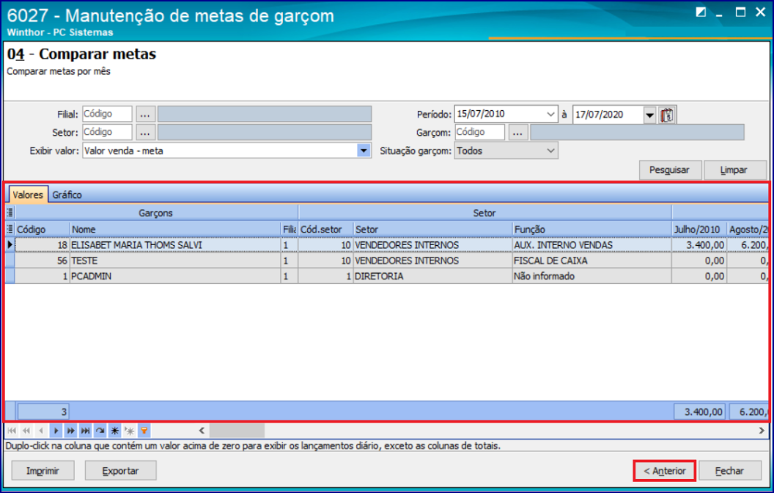Open column chooser icon beside Código header

[10, 229]
